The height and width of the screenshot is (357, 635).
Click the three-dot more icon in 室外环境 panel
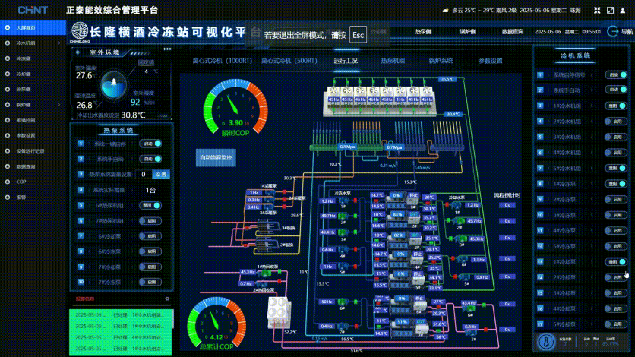click(167, 49)
